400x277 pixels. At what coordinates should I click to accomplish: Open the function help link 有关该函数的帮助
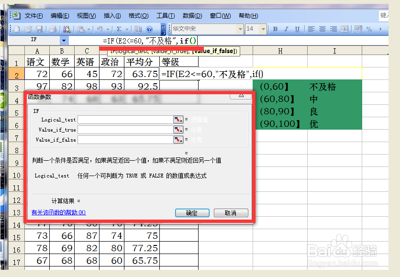click(x=57, y=212)
